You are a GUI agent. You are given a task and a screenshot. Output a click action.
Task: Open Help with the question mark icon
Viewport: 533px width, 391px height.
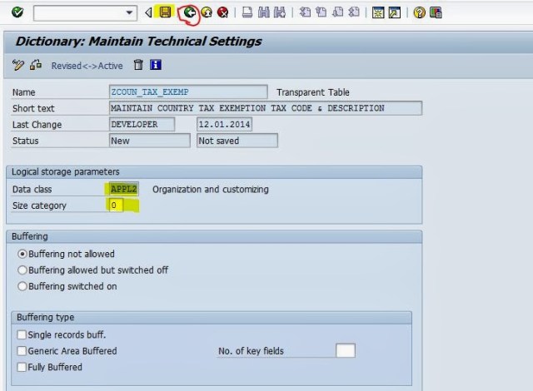pos(419,12)
